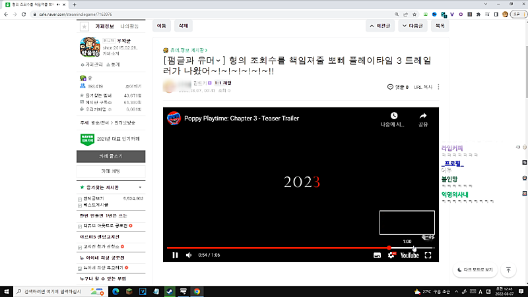Click the 카페 글쓰기 write button
Screen dimensions: 528x297
[x=111, y=156]
